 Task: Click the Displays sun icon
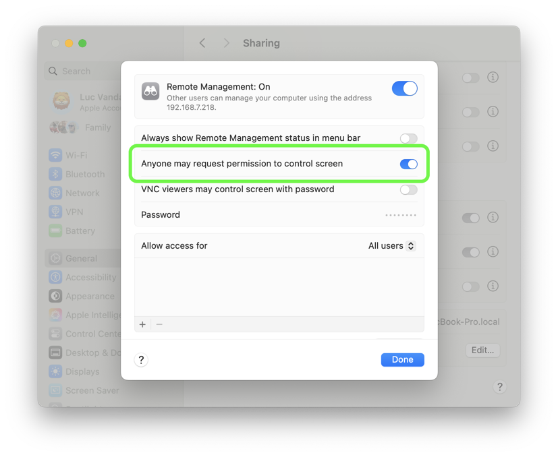click(55, 371)
